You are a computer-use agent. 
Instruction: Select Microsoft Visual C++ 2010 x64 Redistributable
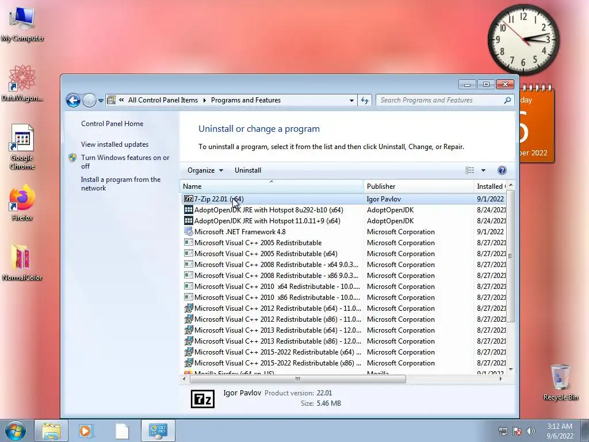pyautogui.click(x=344, y=287)
